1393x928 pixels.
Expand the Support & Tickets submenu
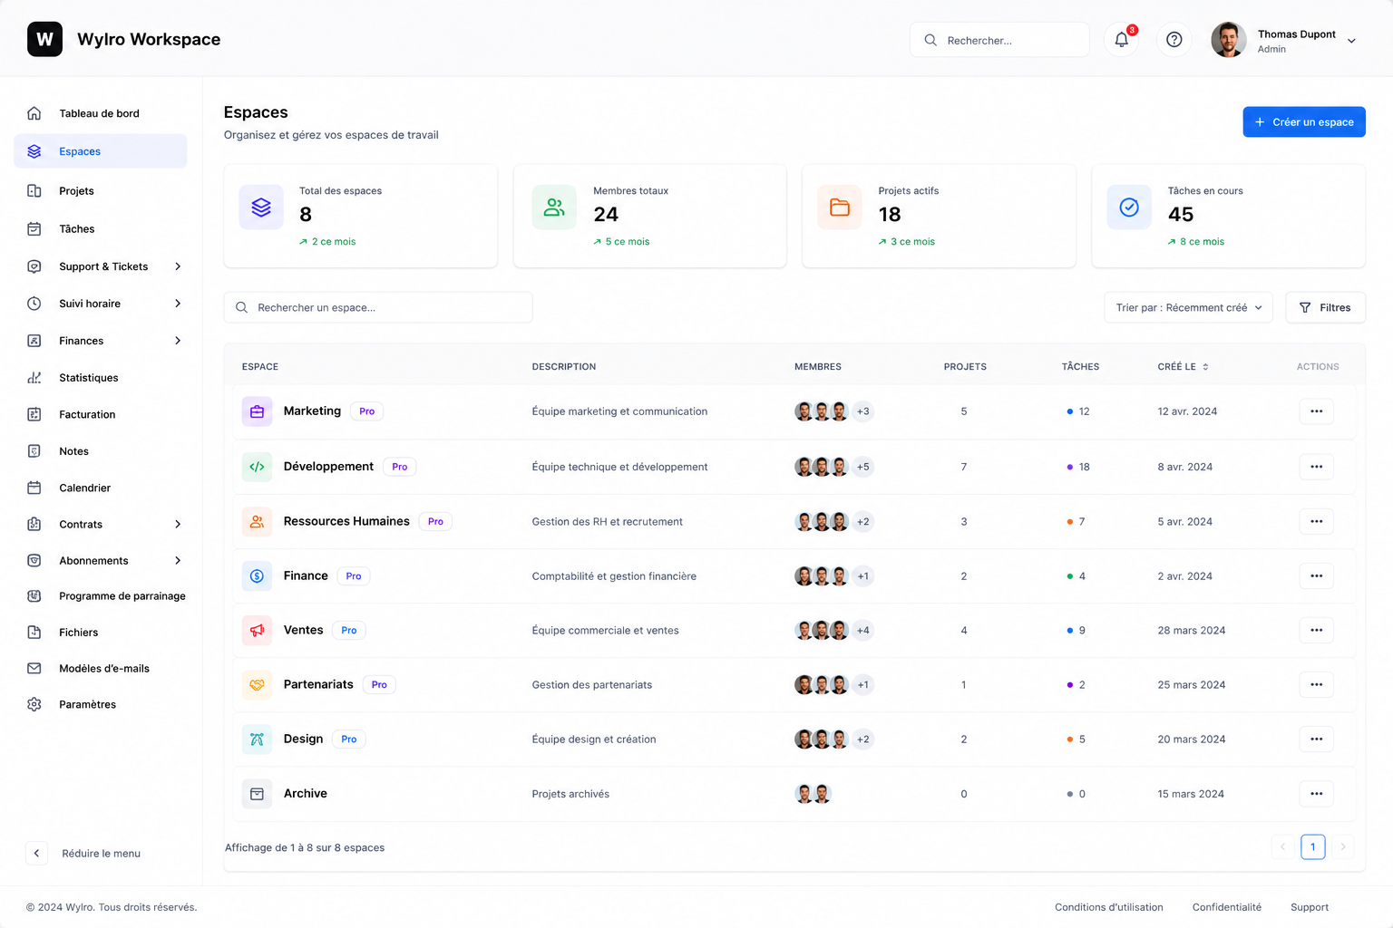[178, 266]
